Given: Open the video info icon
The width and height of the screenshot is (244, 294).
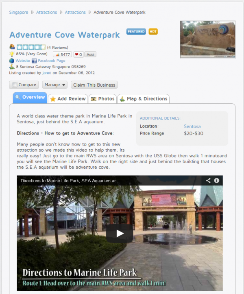Looking at the screenshot, I should click(217, 181).
